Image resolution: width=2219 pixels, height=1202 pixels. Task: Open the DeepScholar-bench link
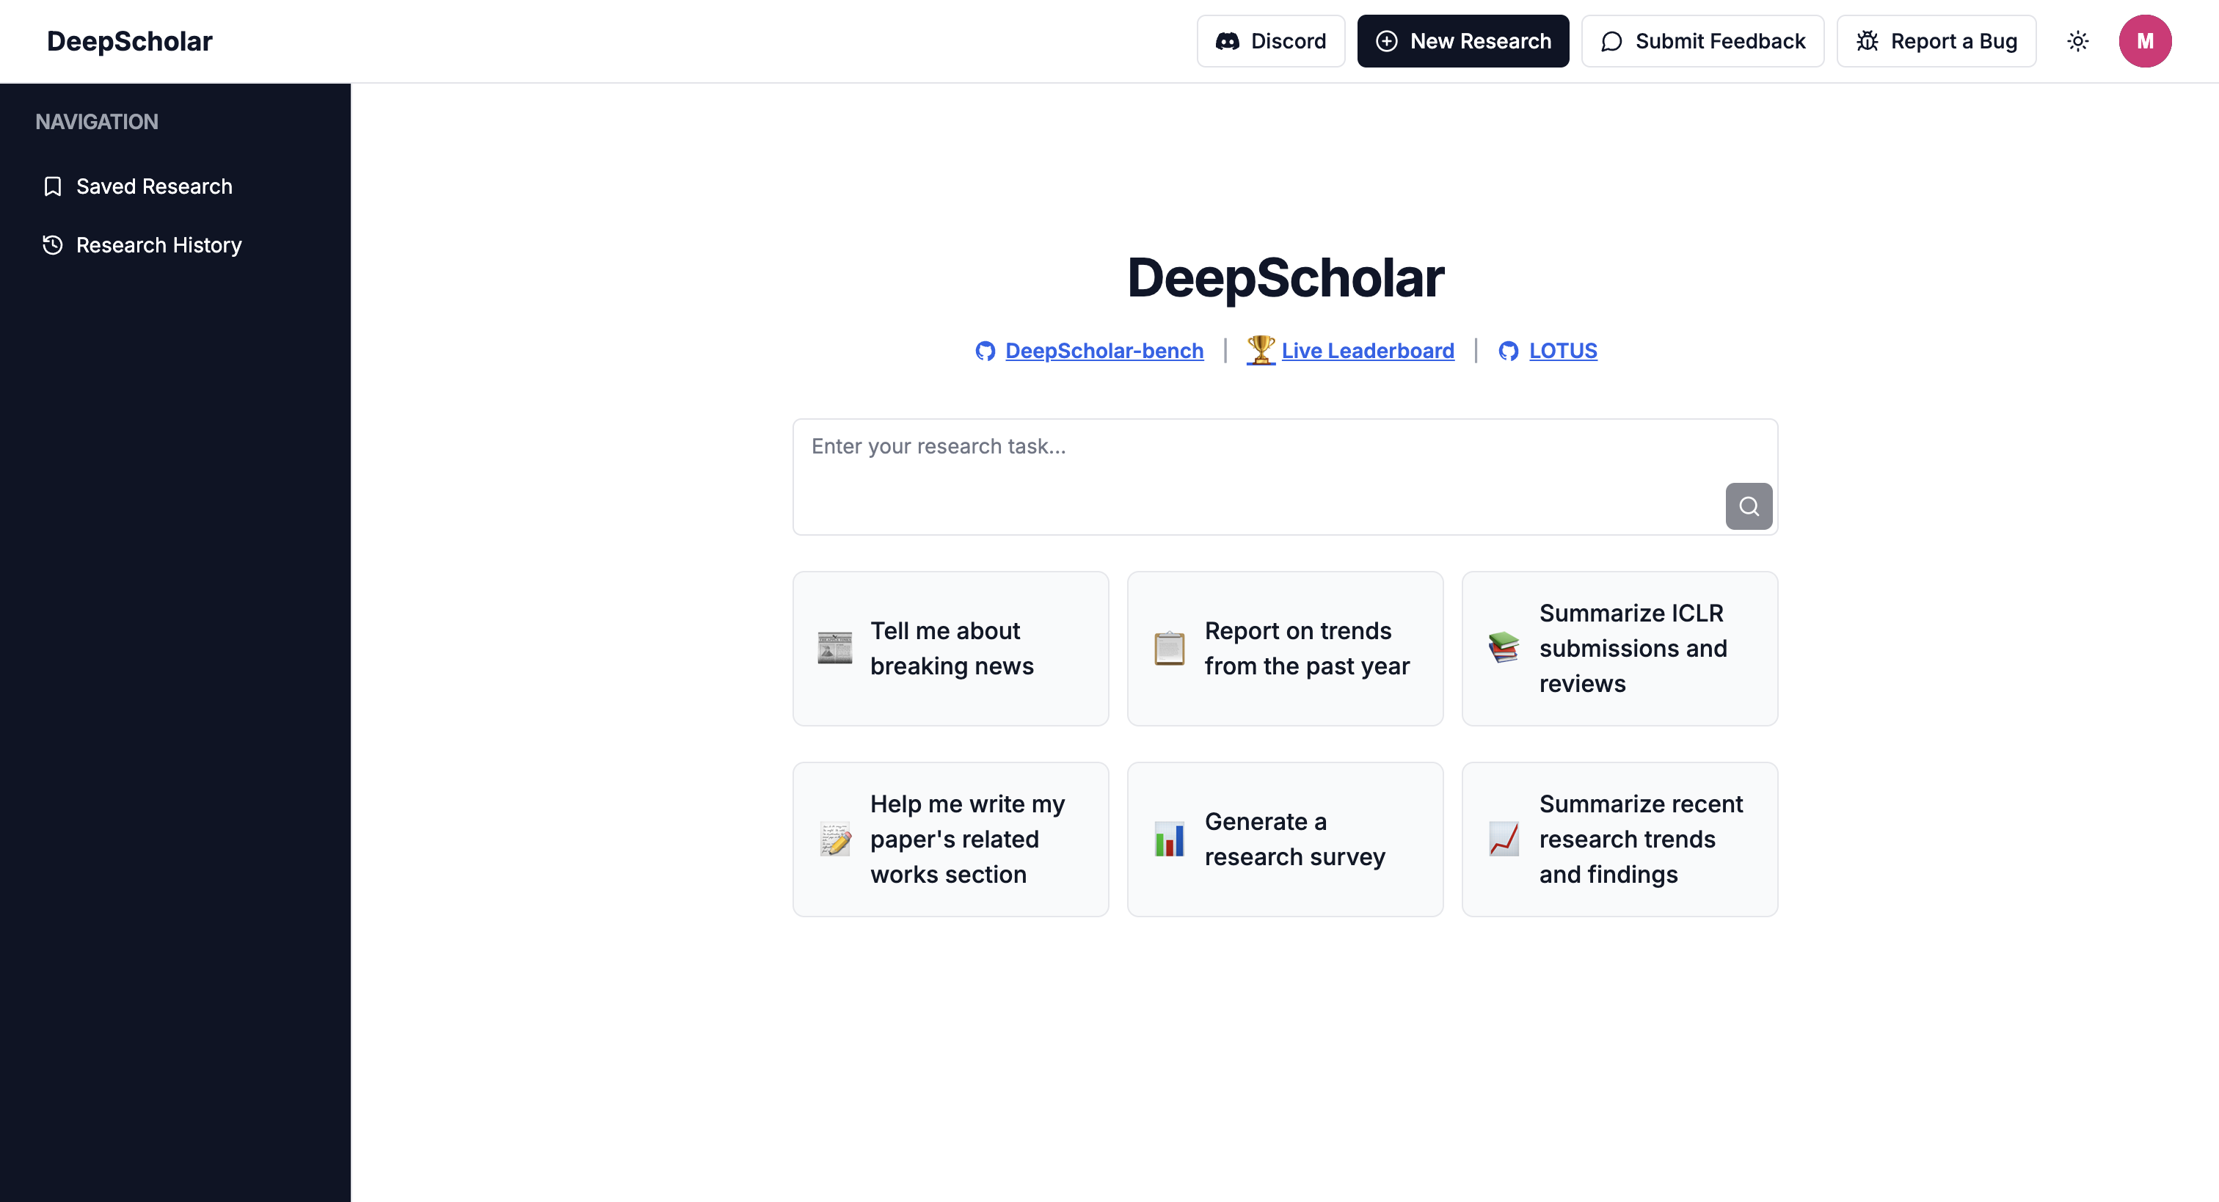[x=1104, y=351]
